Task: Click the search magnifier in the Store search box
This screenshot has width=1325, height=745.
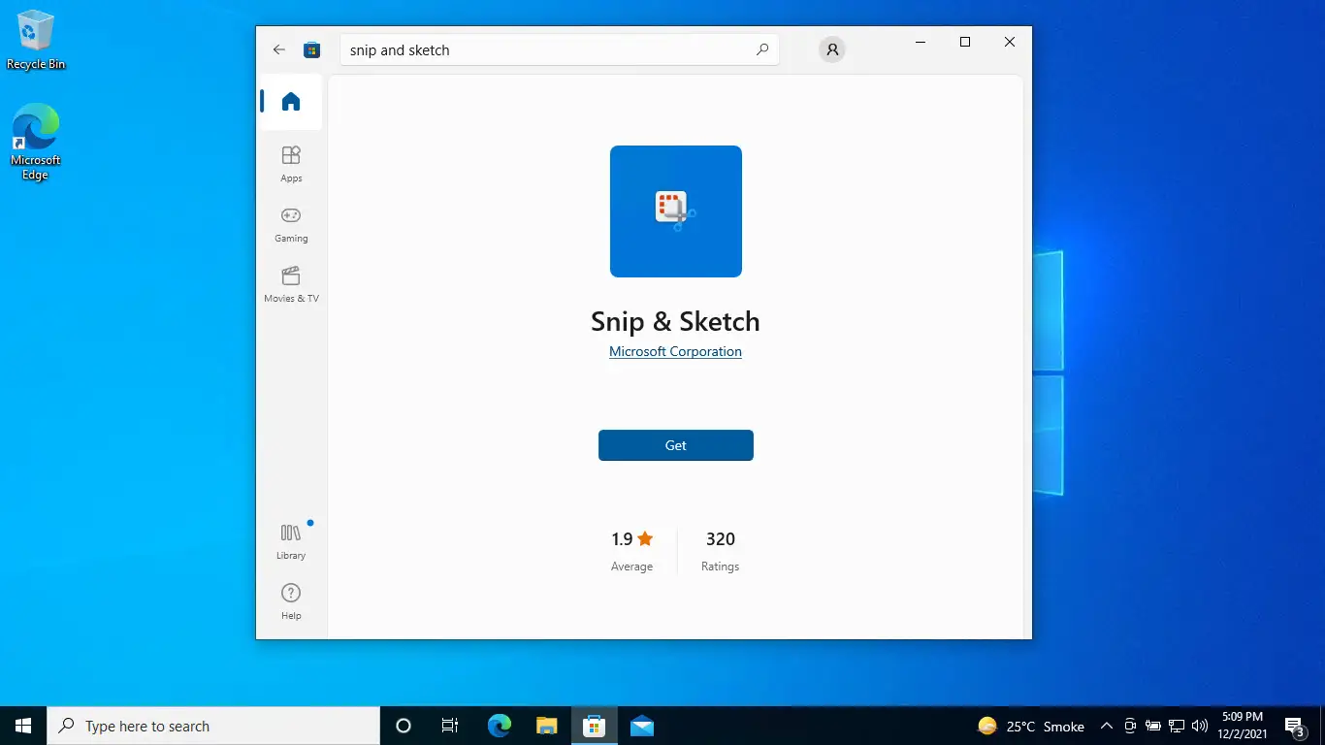Action: click(x=762, y=49)
